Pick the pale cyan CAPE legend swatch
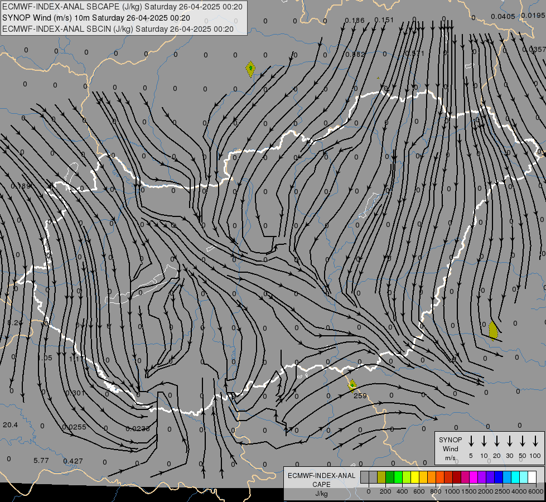546x502 pixels. pos(523,477)
